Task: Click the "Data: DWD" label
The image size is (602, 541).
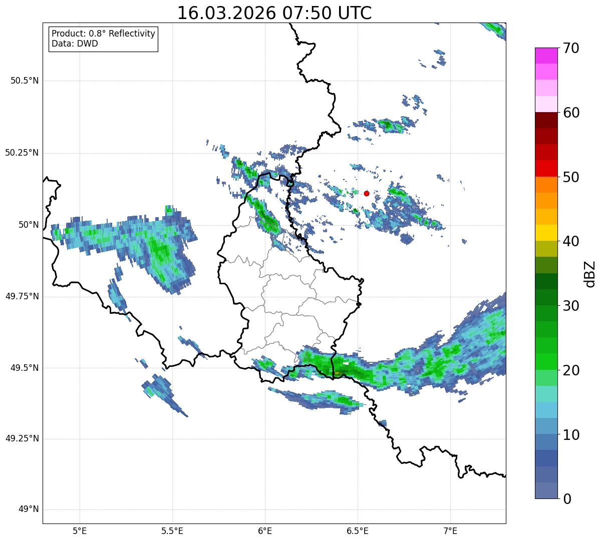Action: coord(75,44)
